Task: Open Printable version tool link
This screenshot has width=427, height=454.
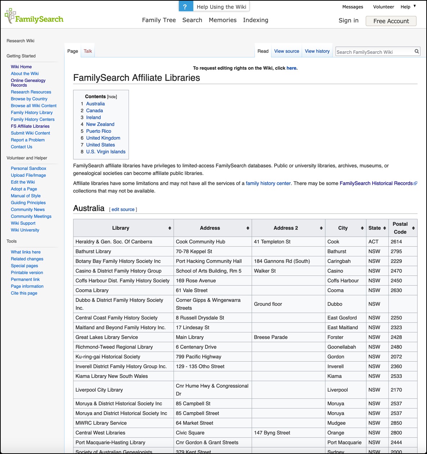Action: (x=27, y=273)
